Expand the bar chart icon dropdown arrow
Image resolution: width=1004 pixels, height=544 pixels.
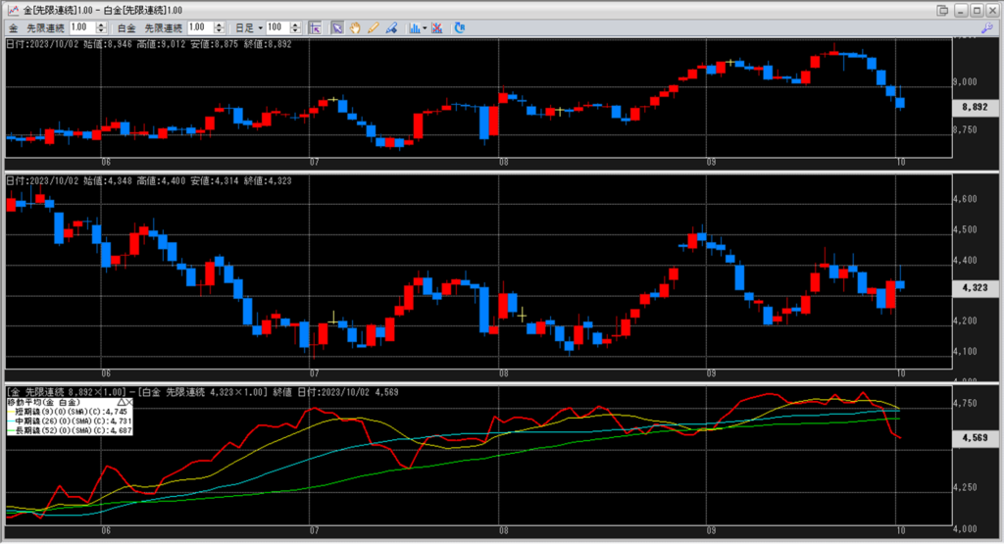click(424, 27)
